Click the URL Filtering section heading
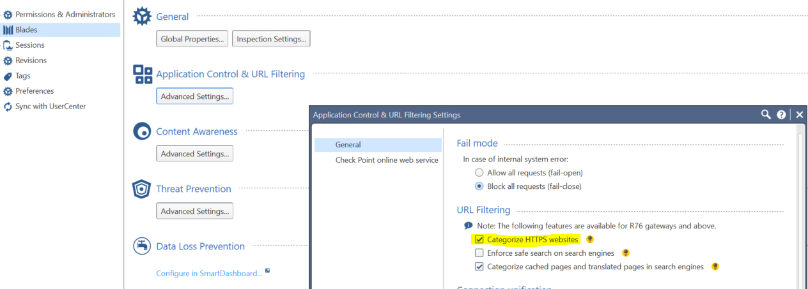808x289 pixels. pos(483,210)
